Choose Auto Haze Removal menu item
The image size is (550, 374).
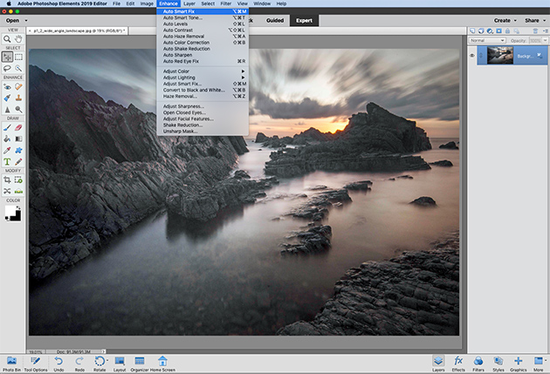coord(203,36)
